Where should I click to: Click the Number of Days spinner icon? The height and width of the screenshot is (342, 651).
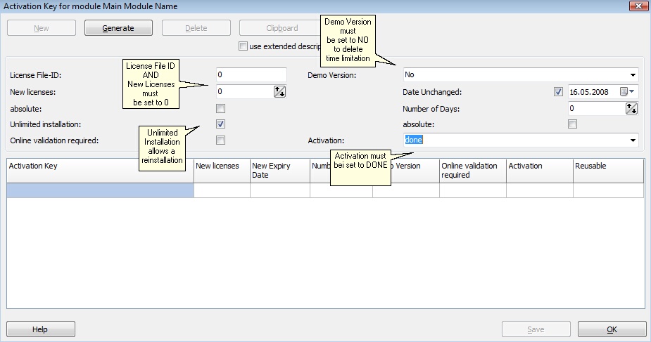point(631,108)
